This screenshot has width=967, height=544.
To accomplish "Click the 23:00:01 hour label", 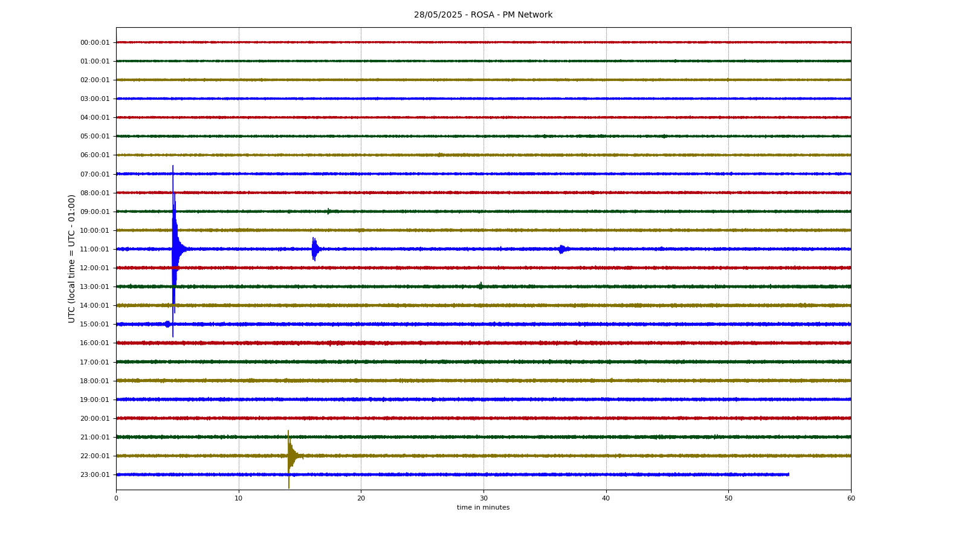I will tap(95, 475).
